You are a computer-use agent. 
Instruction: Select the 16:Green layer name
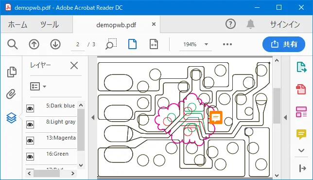[57, 154]
